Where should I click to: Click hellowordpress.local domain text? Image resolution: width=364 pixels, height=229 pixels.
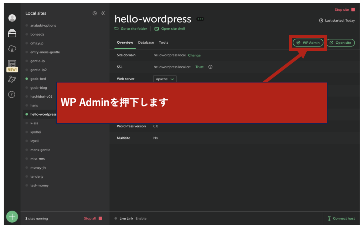170,55
